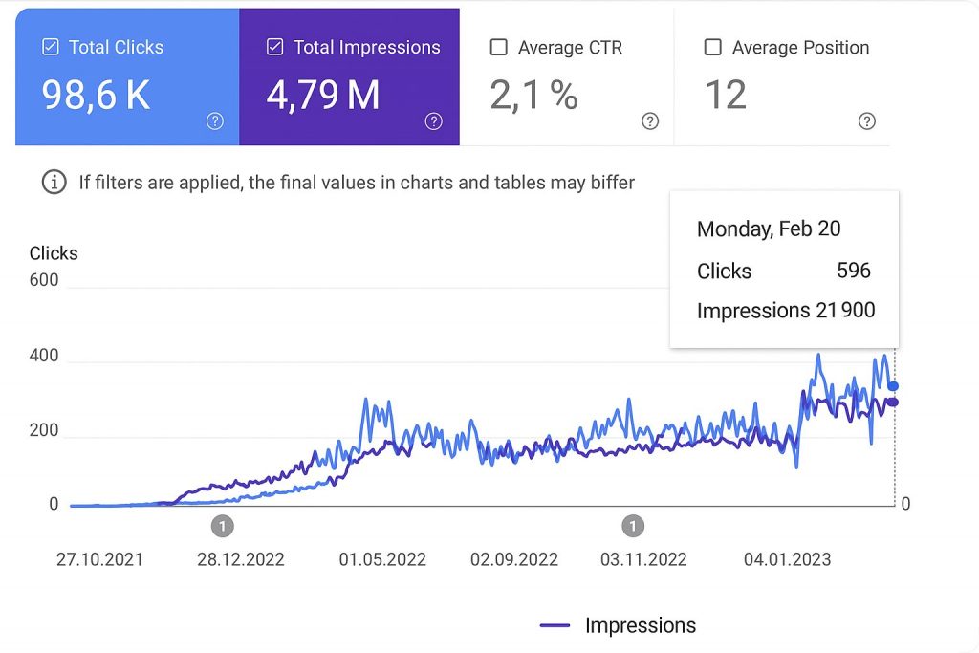Click the purple Impressions legend line
This screenshot has width=979, height=653.
[x=555, y=625]
